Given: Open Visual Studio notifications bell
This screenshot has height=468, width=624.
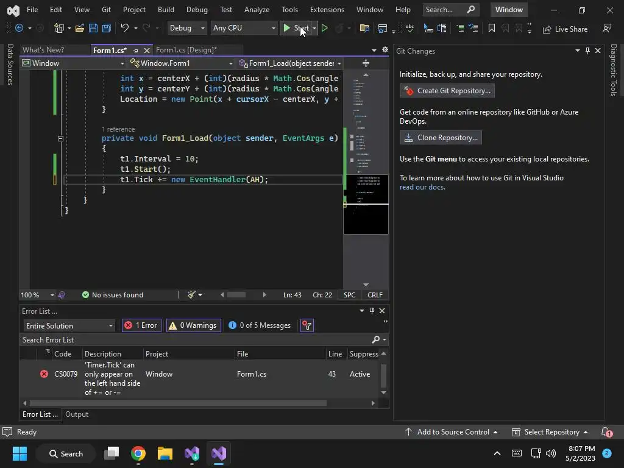Looking at the screenshot, I should [x=606, y=432].
